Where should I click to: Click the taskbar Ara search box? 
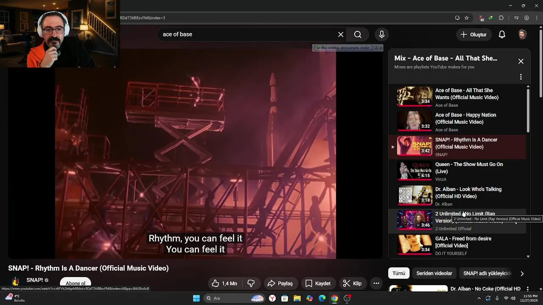click(235, 298)
